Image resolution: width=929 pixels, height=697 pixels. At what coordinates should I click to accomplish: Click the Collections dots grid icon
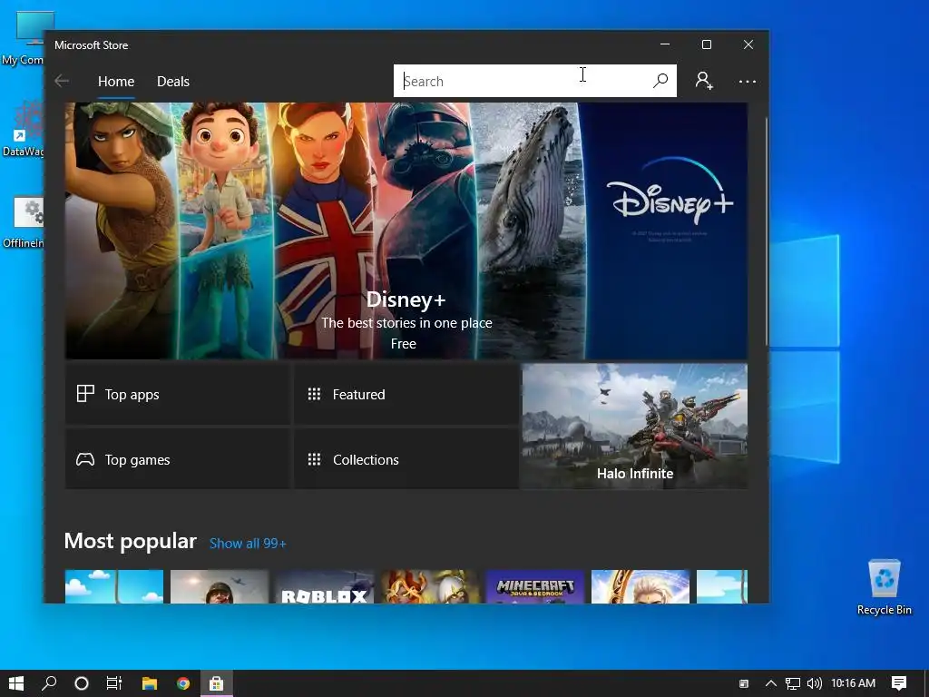click(x=314, y=459)
